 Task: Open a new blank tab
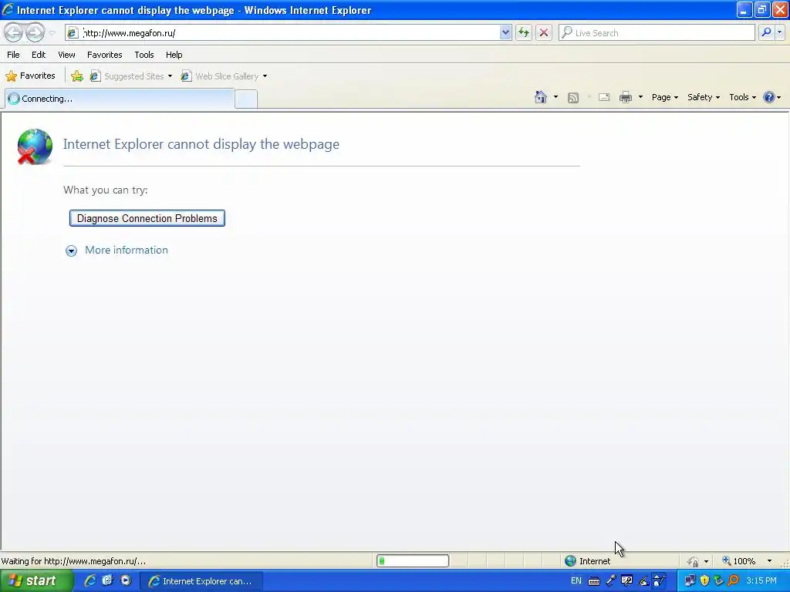pos(246,99)
